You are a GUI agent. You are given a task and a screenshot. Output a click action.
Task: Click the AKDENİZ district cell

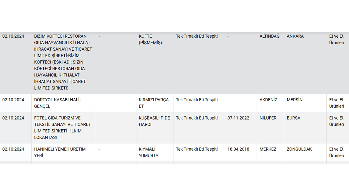coord(268,100)
